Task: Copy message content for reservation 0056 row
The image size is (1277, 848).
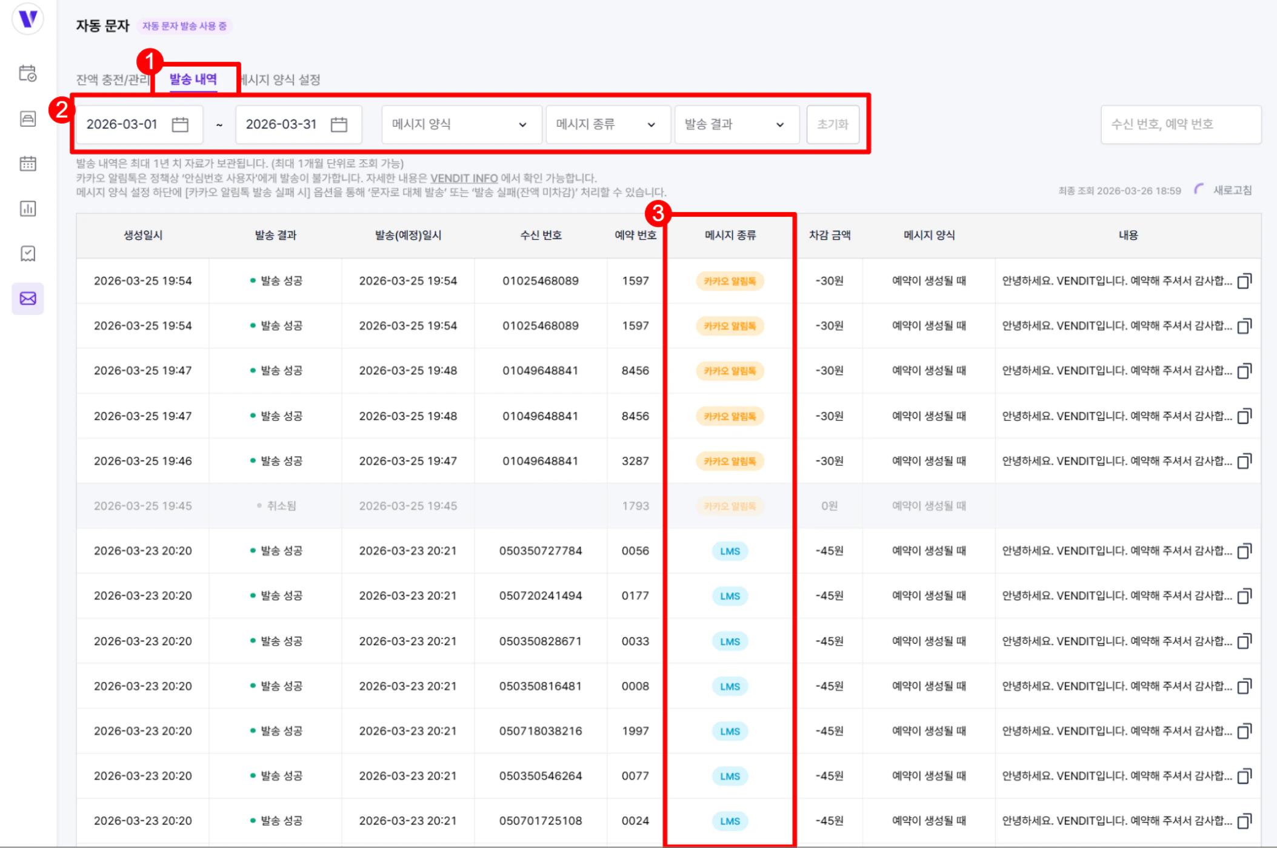Action: point(1244,552)
